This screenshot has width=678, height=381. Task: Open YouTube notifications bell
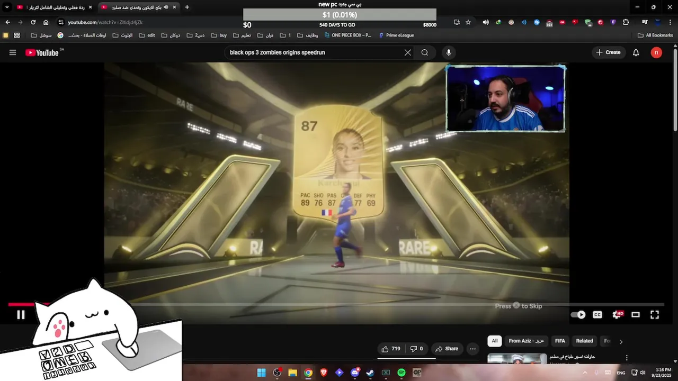(x=636, y=52)
